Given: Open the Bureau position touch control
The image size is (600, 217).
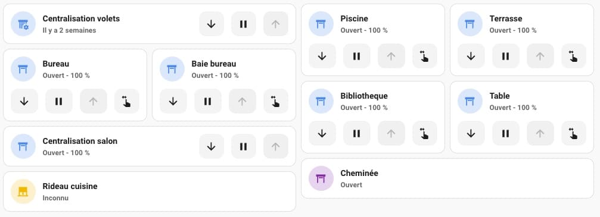Looking at the screenshot, I should click(127, 101).
